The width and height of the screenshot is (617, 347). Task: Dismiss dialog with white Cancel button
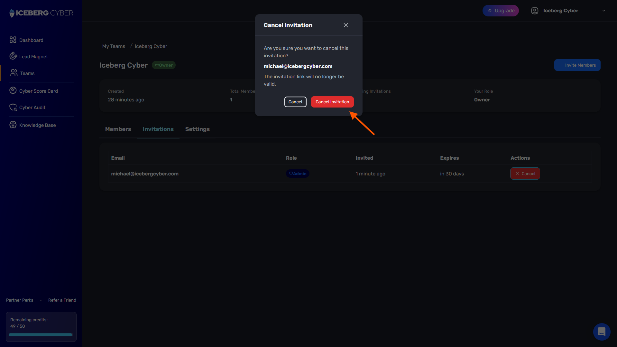coord(295,102)
